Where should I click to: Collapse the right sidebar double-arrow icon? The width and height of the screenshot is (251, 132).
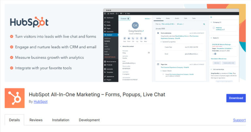pos(211,17)
